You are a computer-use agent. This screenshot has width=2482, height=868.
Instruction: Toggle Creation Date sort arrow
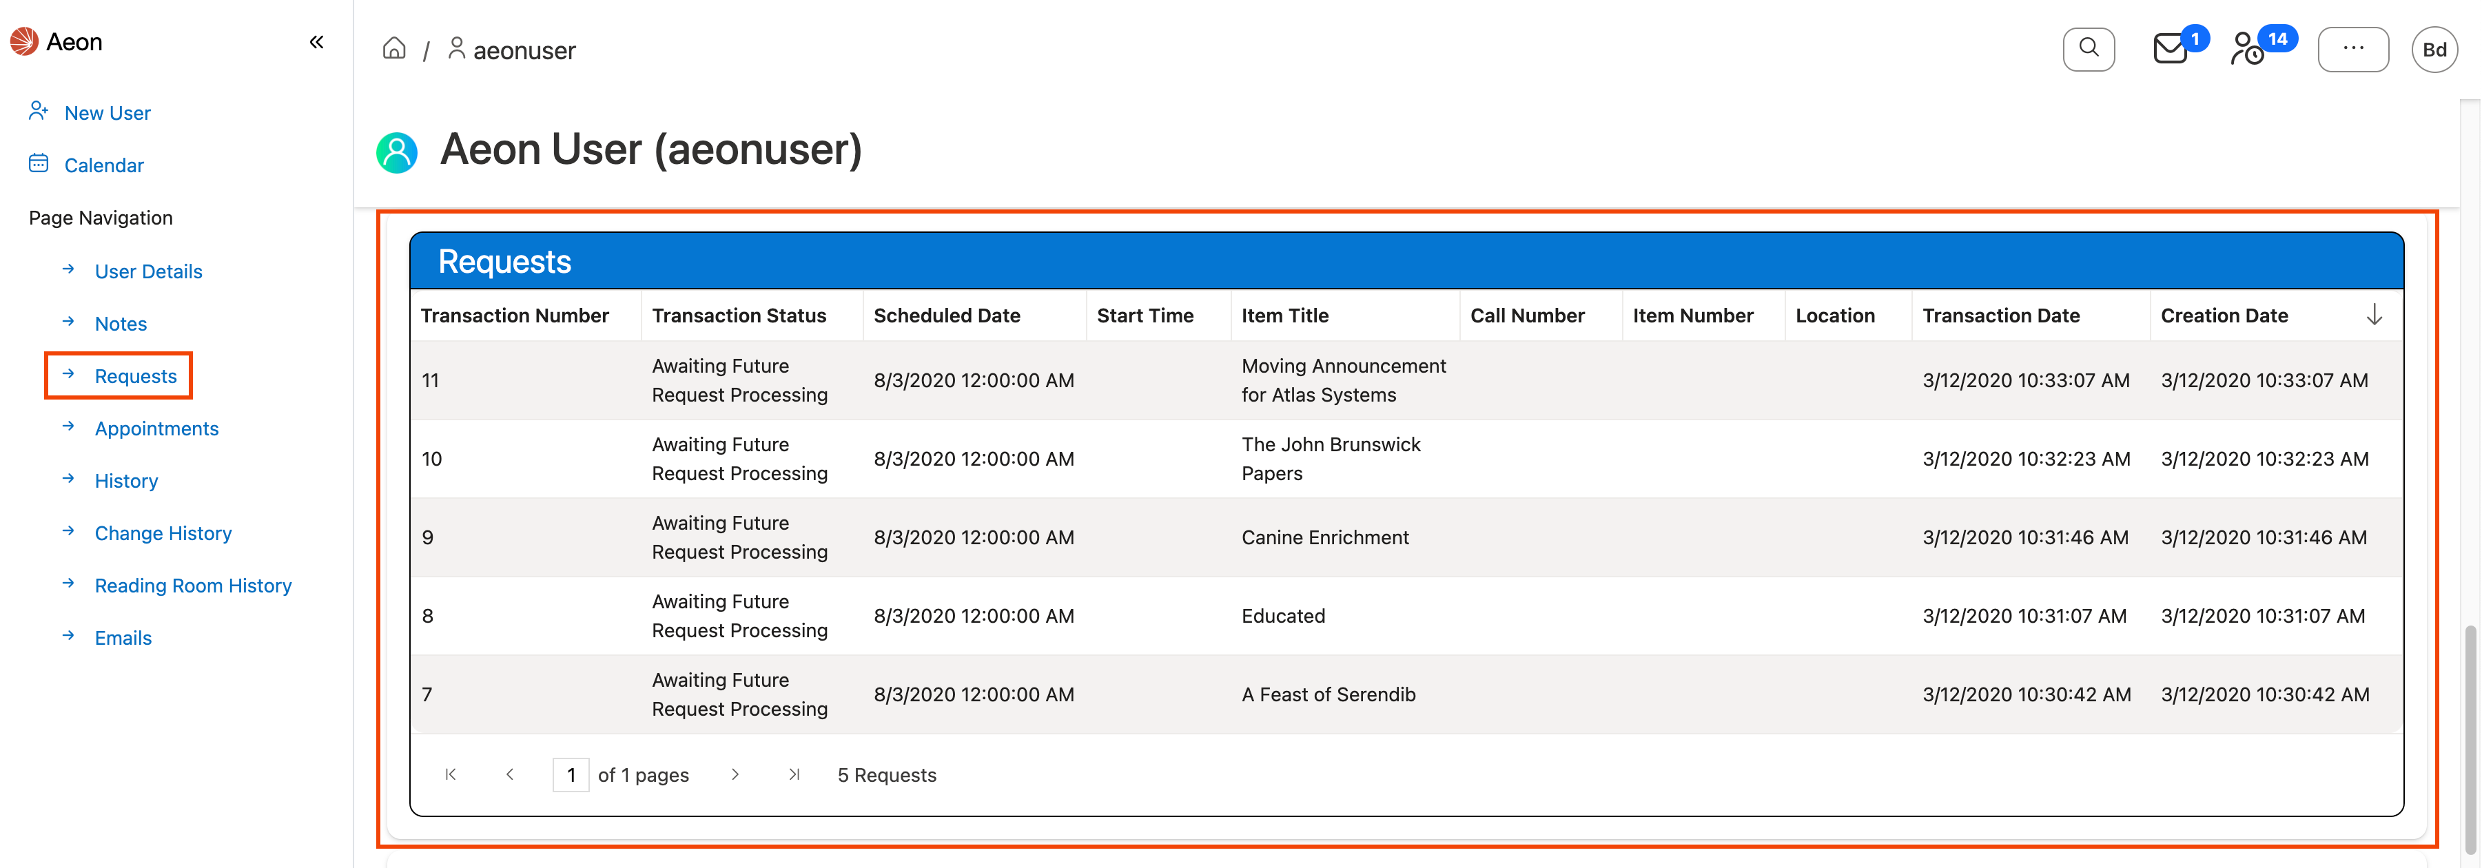point(2374,315)
